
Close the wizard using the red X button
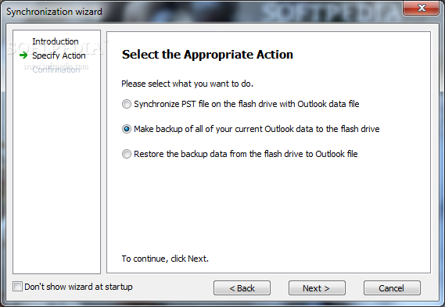421,8
